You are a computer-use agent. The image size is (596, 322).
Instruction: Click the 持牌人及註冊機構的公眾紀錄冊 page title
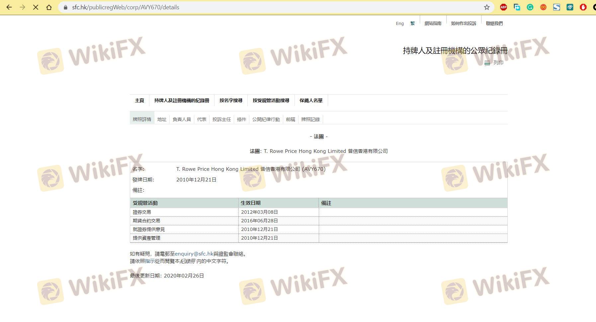click(455, 51)
